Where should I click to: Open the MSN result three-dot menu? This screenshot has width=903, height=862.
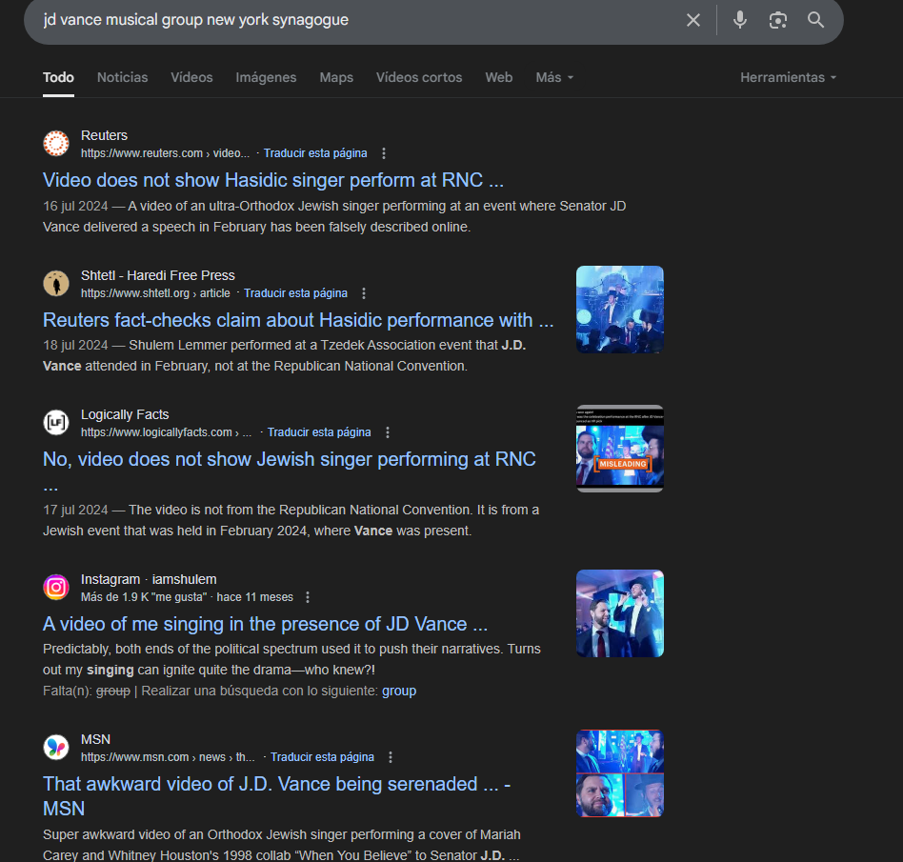[391, 757]
